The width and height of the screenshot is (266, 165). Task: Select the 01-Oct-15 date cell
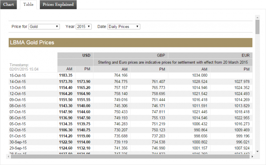pos(18,136)
